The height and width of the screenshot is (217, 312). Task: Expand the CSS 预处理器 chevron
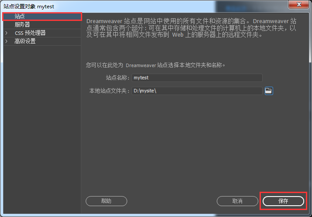point(7,33)
